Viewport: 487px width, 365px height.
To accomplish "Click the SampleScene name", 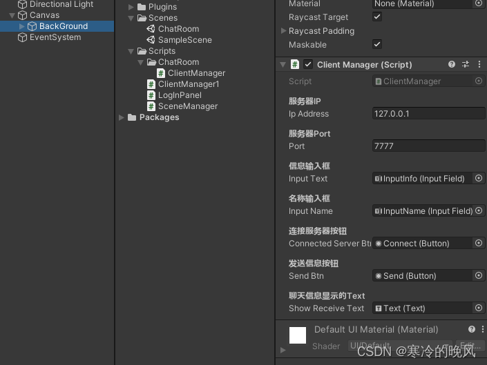I will [x=185, y=40].
